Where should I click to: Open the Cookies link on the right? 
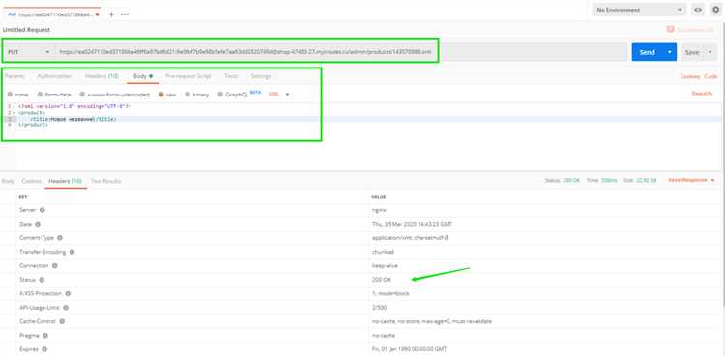pos(690,76)
